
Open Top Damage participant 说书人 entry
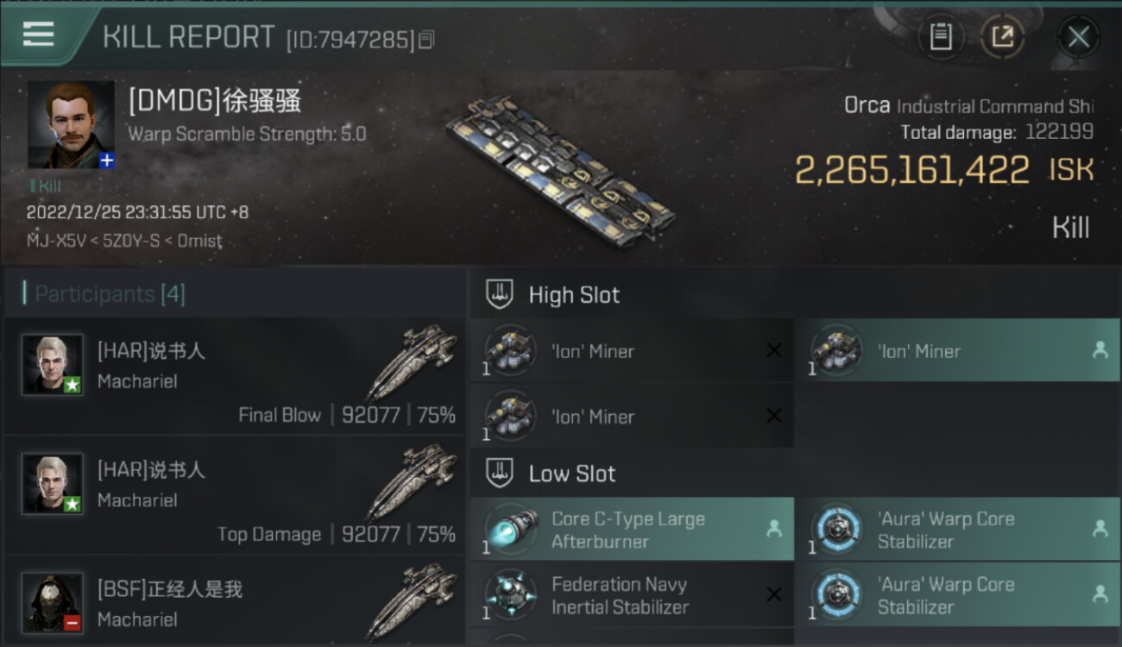pyautogui.click(x=235, y=495)
